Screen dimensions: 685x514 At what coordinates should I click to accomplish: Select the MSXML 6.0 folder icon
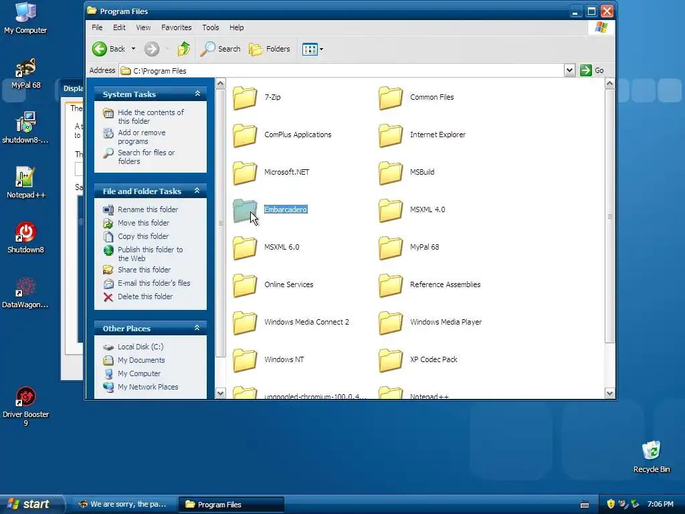(x=245, y=248)
